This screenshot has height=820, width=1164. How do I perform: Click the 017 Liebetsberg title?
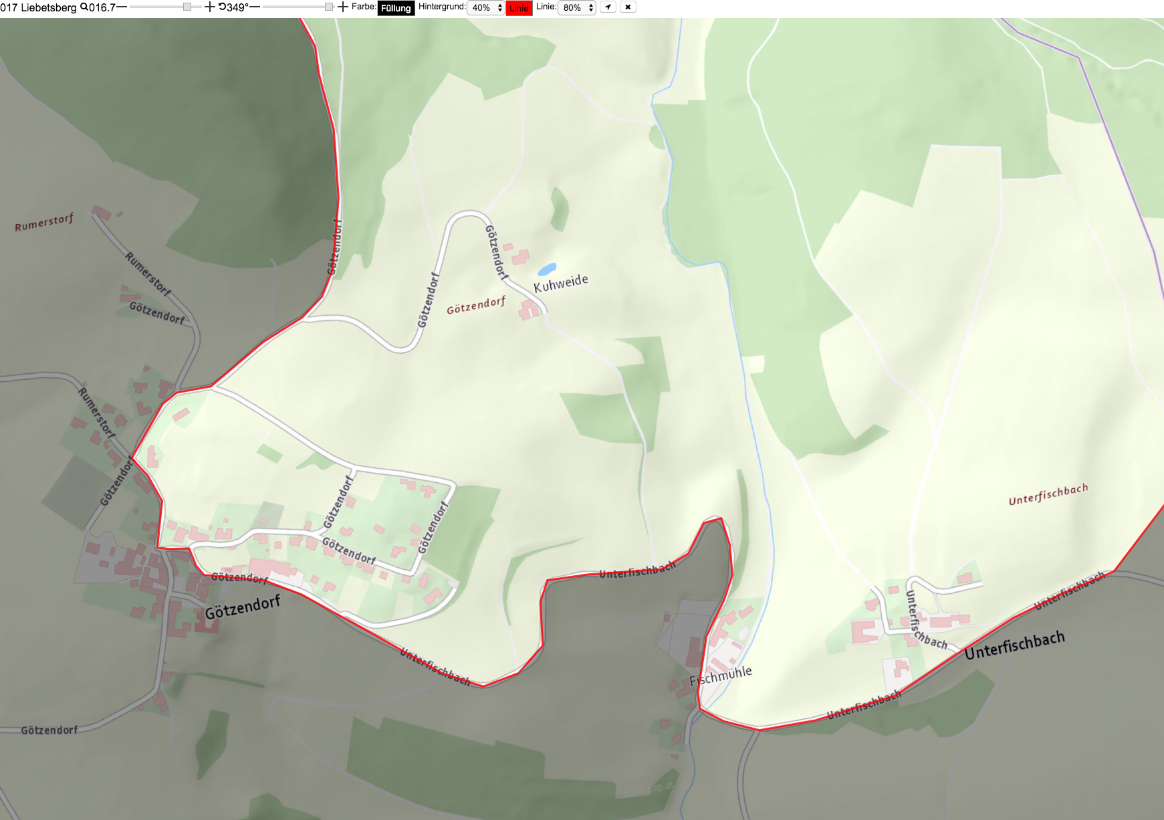pyautogui.click(x=38, y=7)
